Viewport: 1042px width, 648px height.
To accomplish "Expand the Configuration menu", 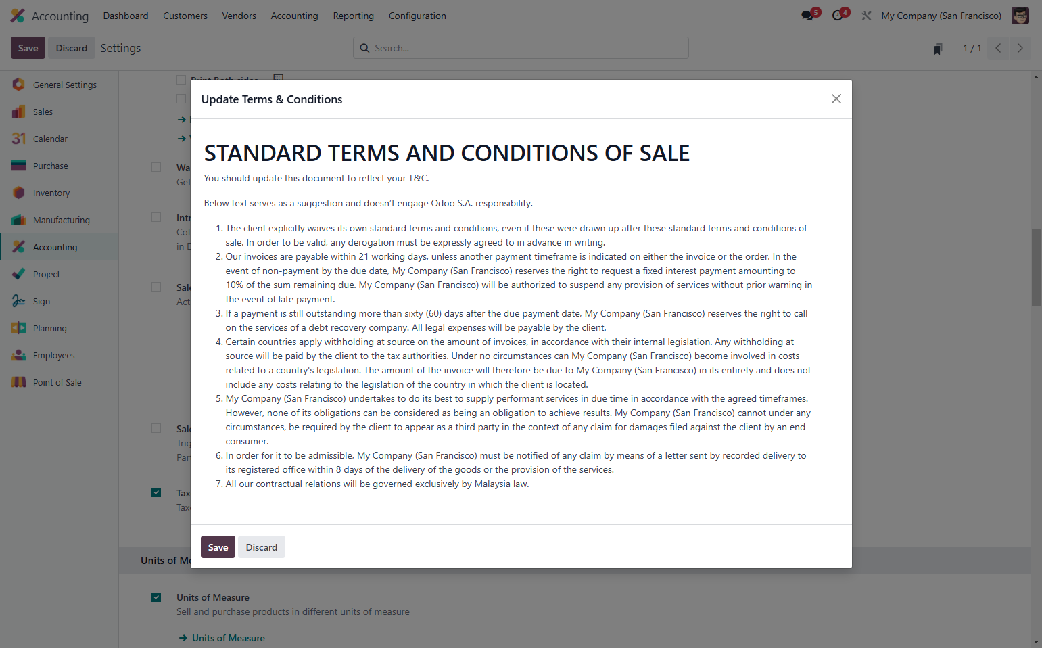I will tap(417, 16).
